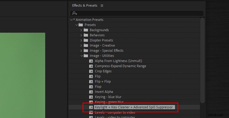Click the Backgrounds folder label

[x=99, y=30]
